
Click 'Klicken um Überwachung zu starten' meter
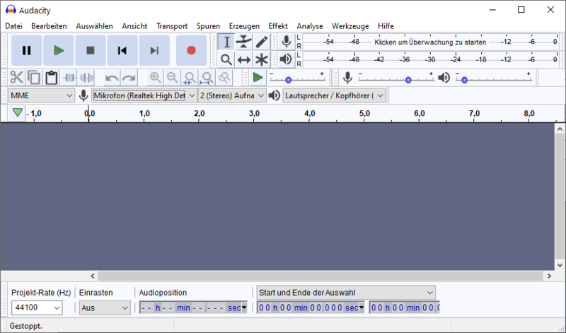[430, 42]
